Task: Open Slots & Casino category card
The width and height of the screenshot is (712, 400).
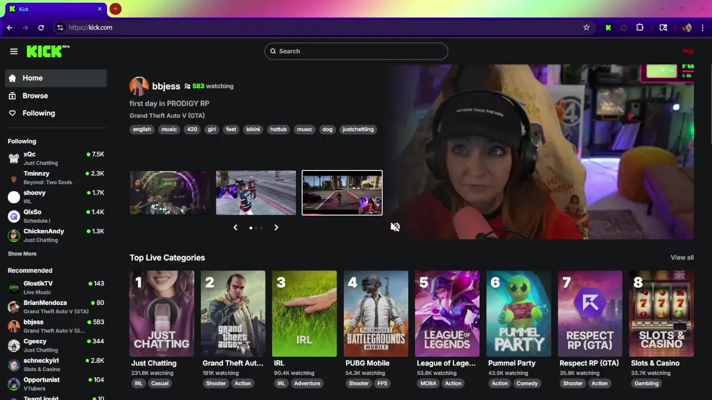Action: [661, 313]
